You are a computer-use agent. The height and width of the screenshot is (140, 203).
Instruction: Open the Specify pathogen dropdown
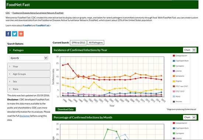coord(29,58)
